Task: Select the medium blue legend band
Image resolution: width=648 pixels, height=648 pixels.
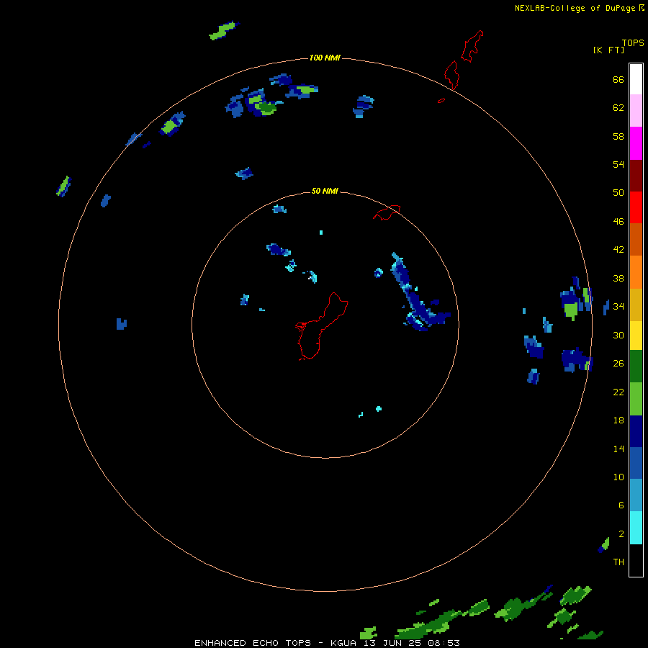Action: pyautogui.click(x=636, y=463)
